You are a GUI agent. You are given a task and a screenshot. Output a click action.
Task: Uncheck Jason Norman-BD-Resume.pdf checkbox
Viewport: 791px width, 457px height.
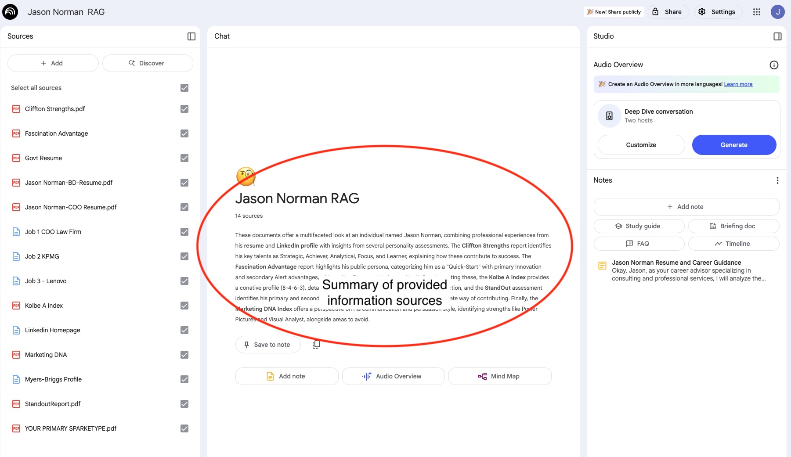point(184,183)
